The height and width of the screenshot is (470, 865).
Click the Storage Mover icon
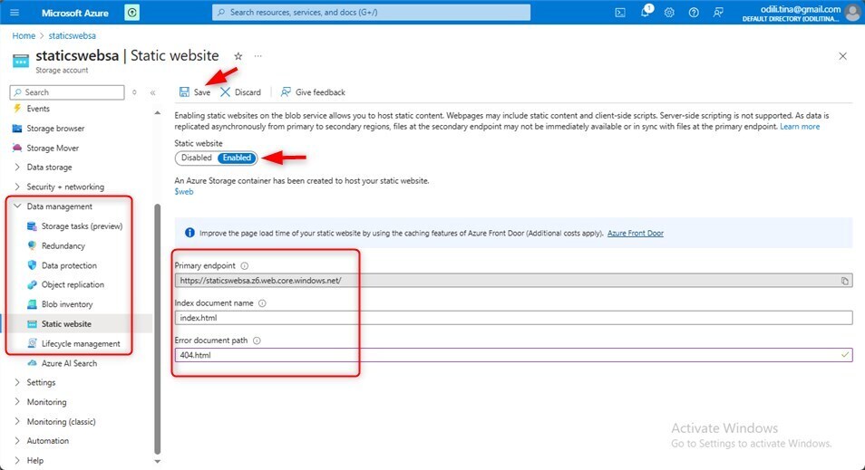(17, 148)
